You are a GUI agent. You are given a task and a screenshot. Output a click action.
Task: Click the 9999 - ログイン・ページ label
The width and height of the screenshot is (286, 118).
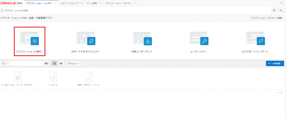click(89, 85)
